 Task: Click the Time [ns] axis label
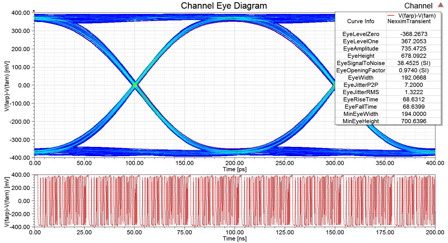point(234,238)
